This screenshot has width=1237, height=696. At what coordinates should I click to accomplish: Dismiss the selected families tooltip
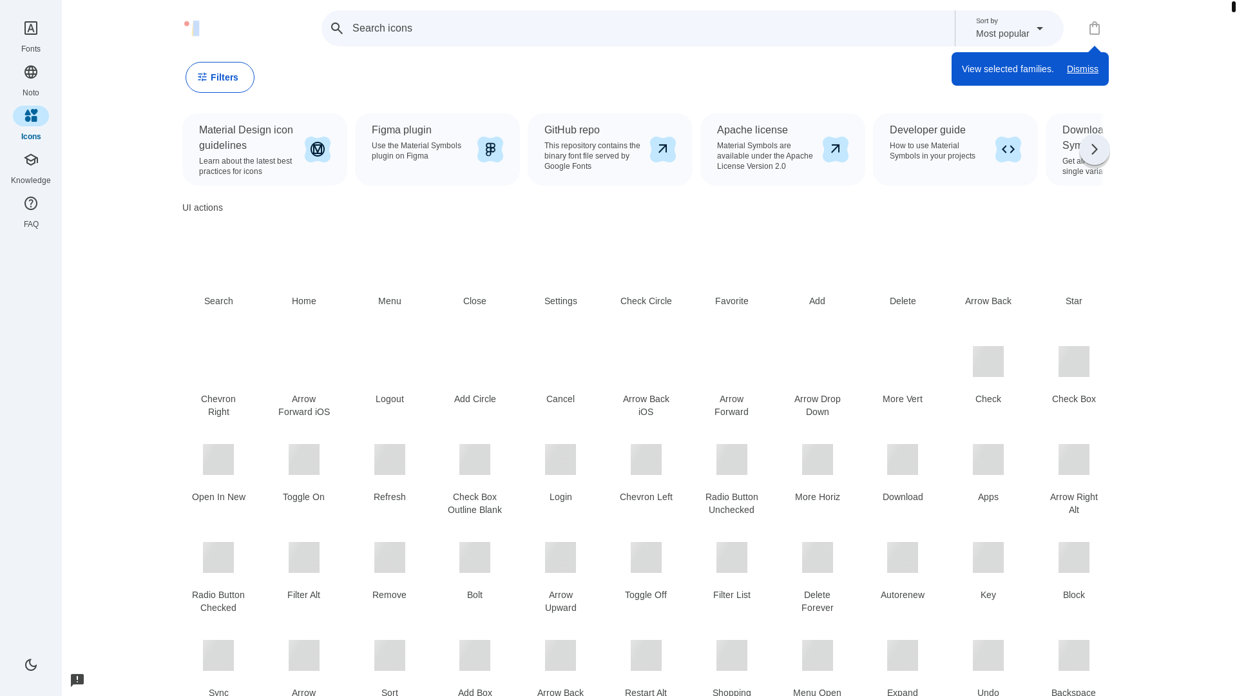tap(1082, 69)
